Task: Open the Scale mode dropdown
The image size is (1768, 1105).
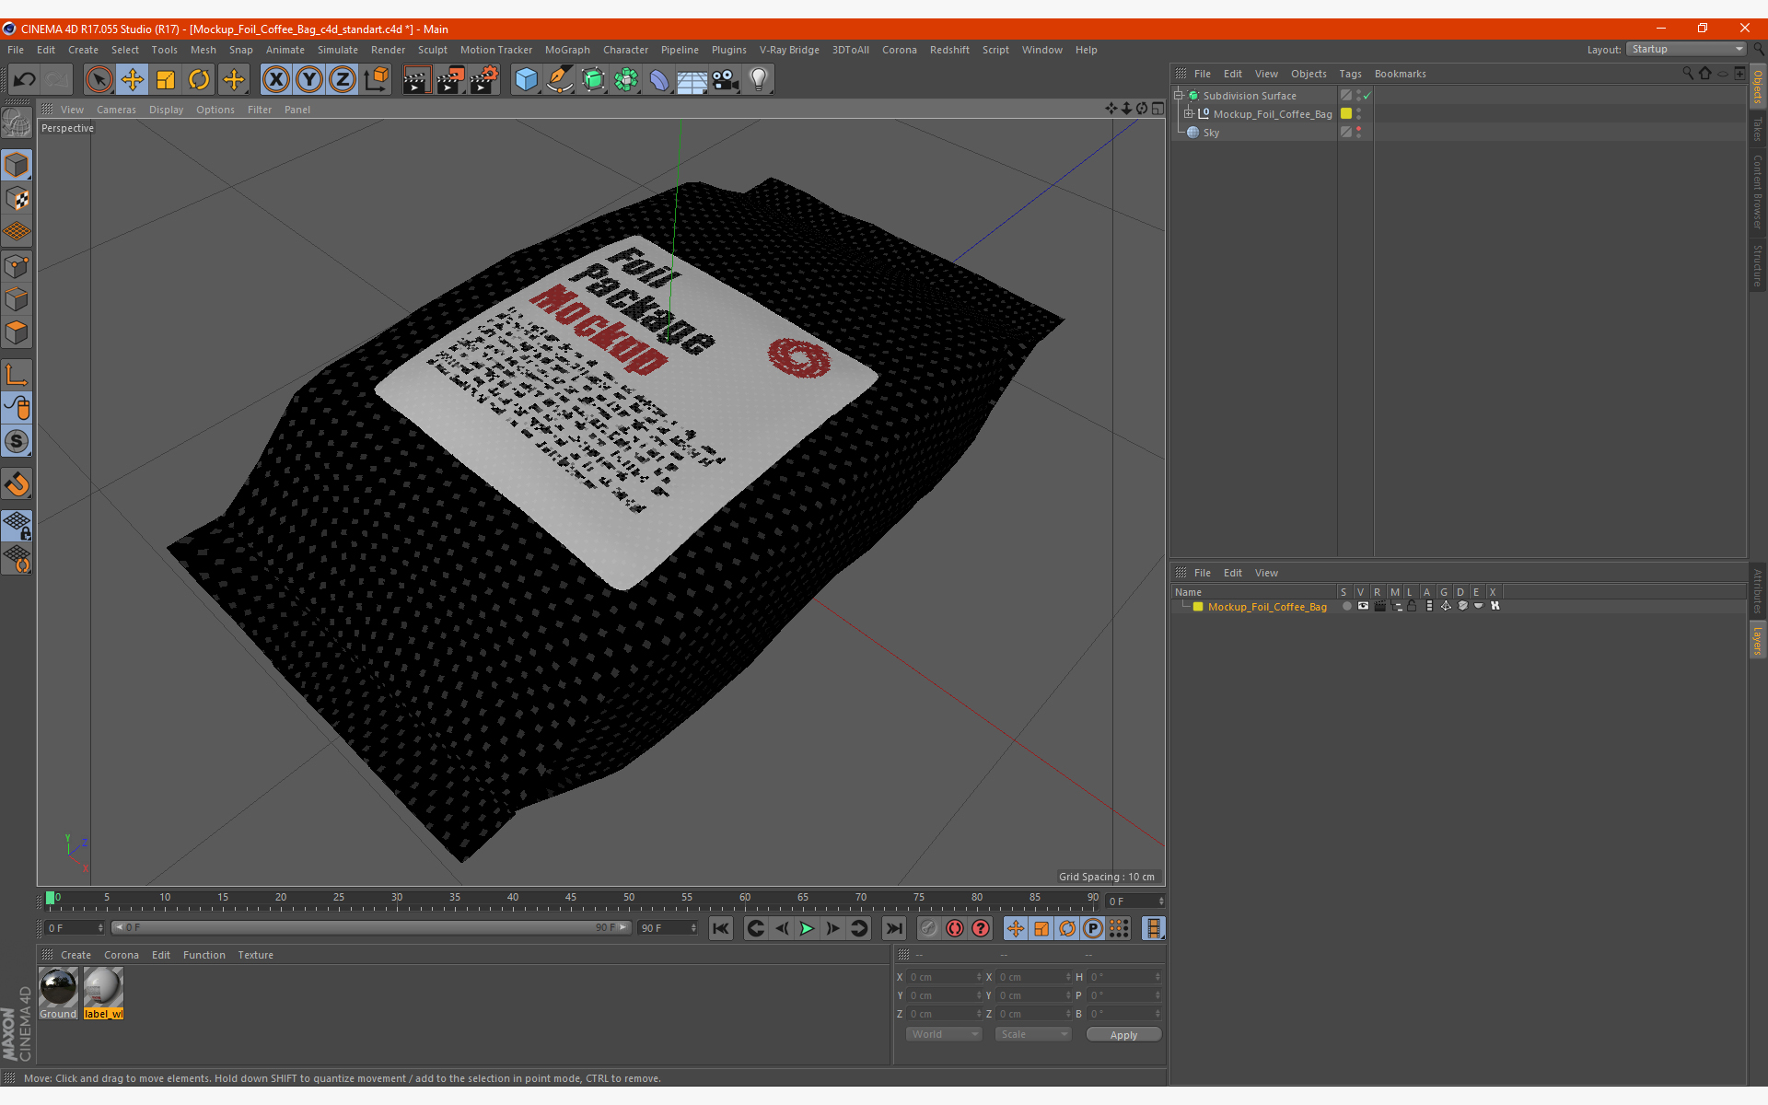Action: pos(1033,1034)
